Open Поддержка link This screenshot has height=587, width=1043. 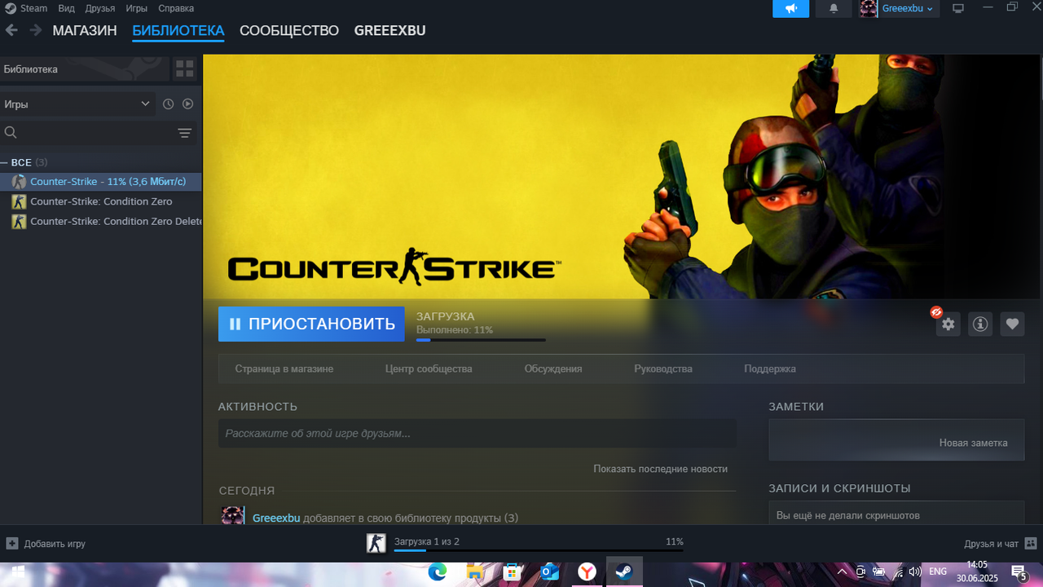[770, 369]
